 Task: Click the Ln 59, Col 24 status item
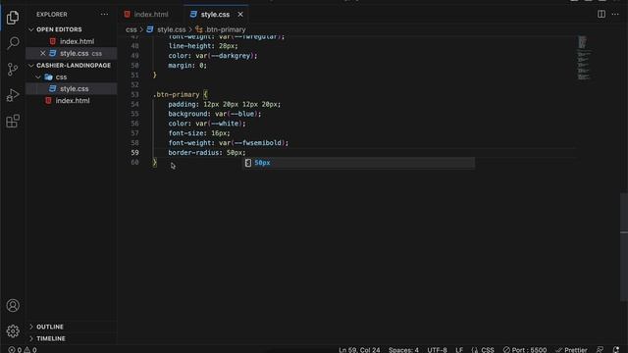[359, 350]
